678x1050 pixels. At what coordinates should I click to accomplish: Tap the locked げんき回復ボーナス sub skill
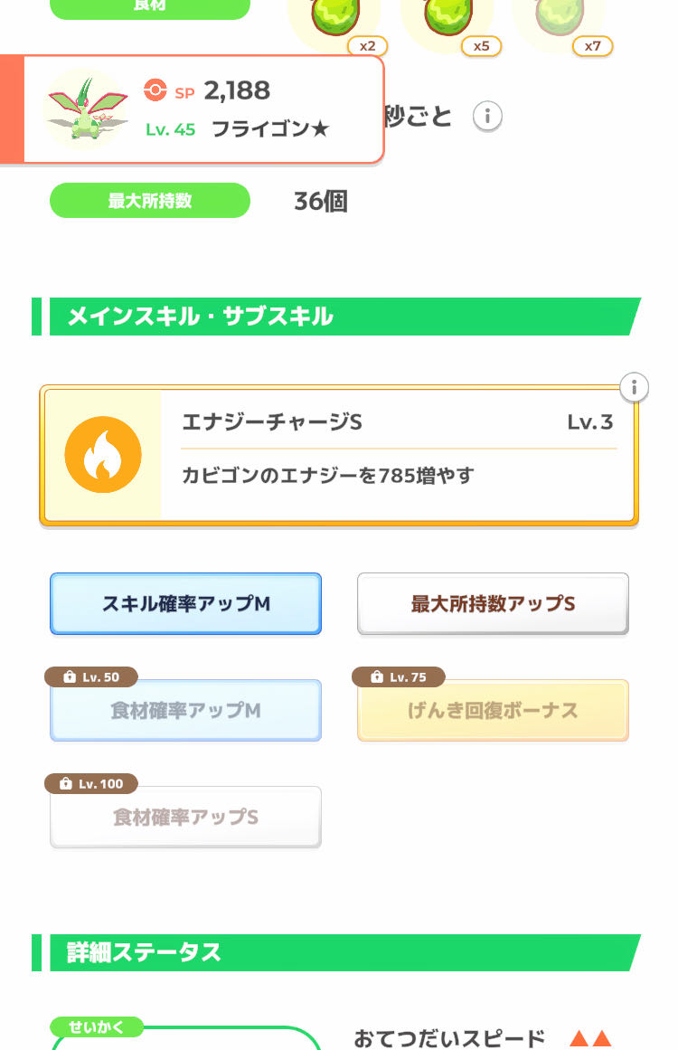(493, 711)
